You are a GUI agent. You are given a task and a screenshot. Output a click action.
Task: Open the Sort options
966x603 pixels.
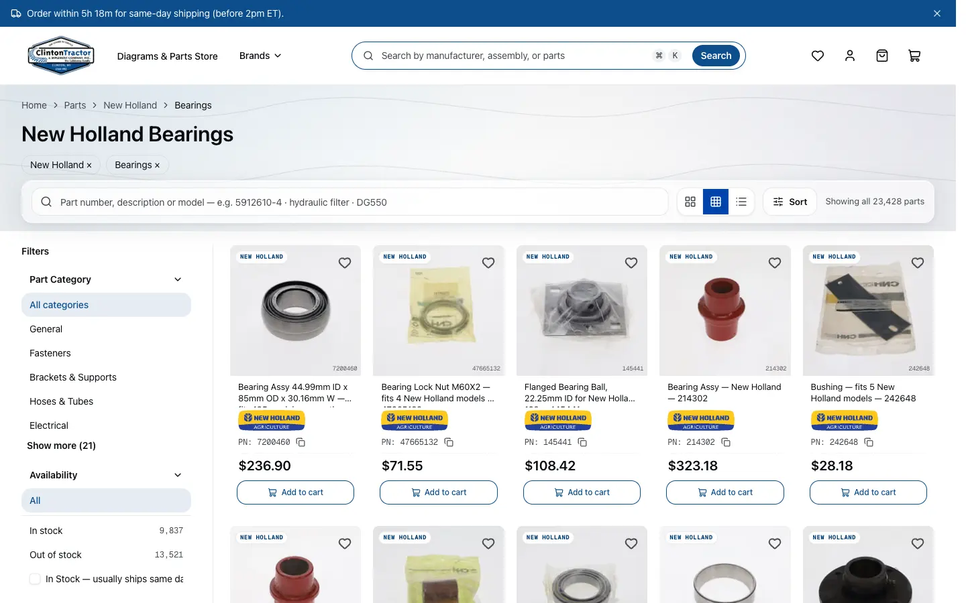(790, 202)
